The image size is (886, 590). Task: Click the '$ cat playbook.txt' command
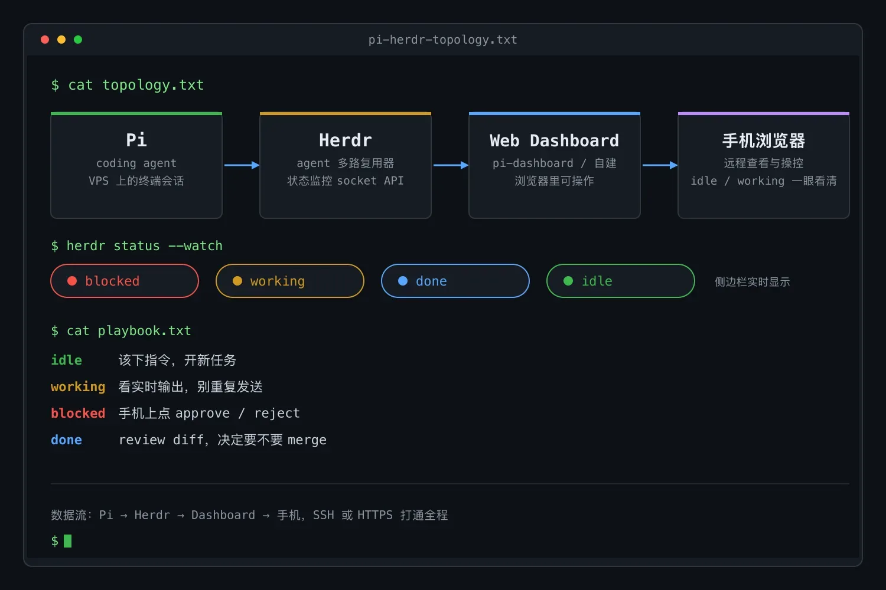click(121, 331)
